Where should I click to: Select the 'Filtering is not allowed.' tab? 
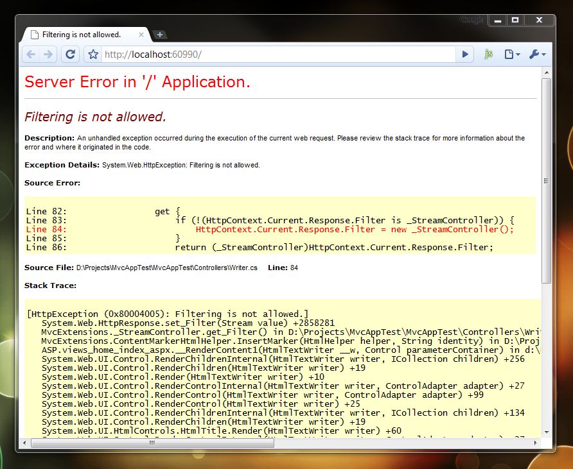(87, 35)
